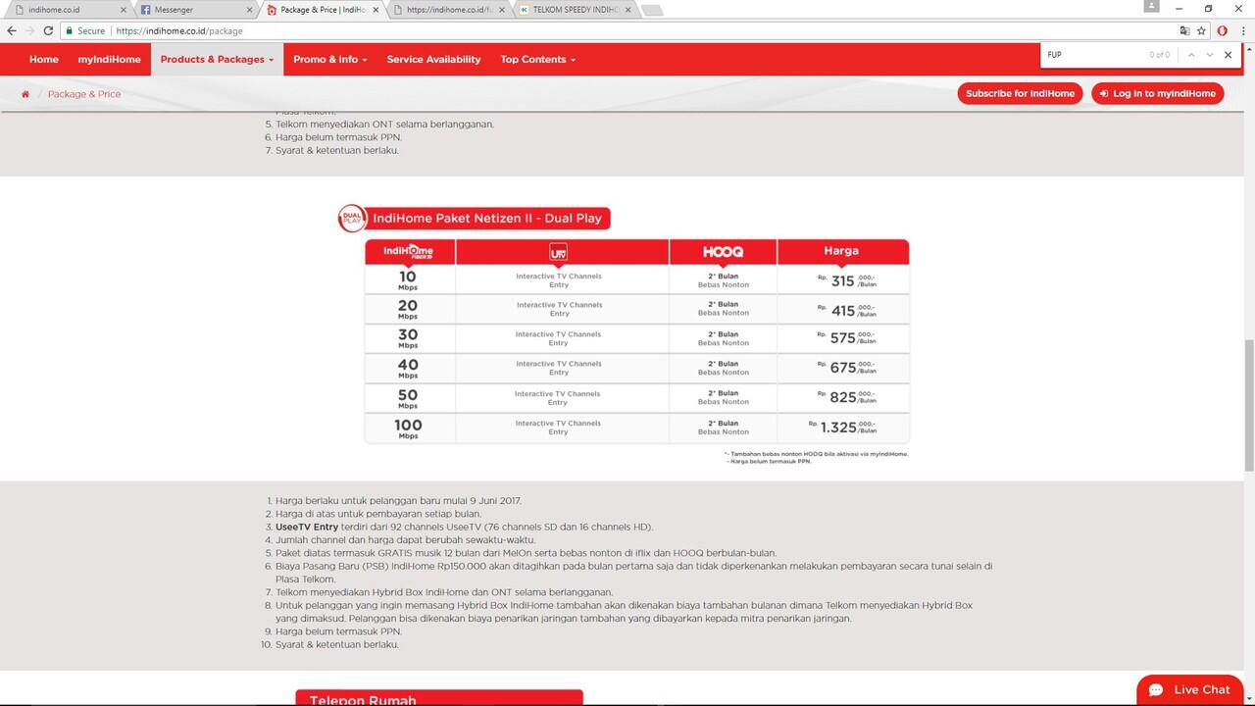This screenshot has width=1255, height=706.
Task: Click the find-in-page field containing FUP
Action: pyautogui.click(x=1093, y=55)
